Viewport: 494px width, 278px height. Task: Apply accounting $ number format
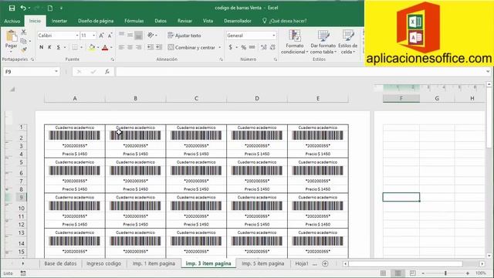coord(231,47)
